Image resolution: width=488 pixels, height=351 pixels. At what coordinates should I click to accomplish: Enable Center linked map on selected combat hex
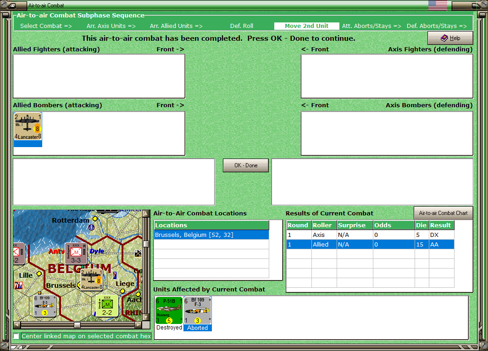pyautogui.click(x=16, y=336)
